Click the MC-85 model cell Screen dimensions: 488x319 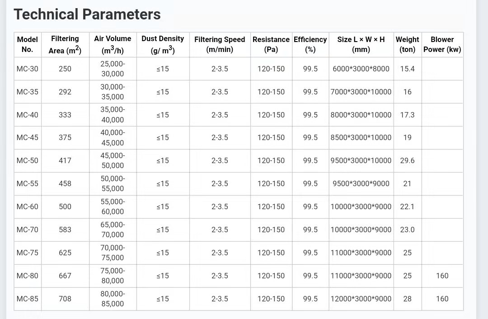(28, 299)
